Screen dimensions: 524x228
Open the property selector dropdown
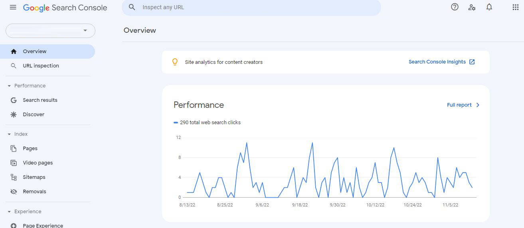[x=50, y=31]
